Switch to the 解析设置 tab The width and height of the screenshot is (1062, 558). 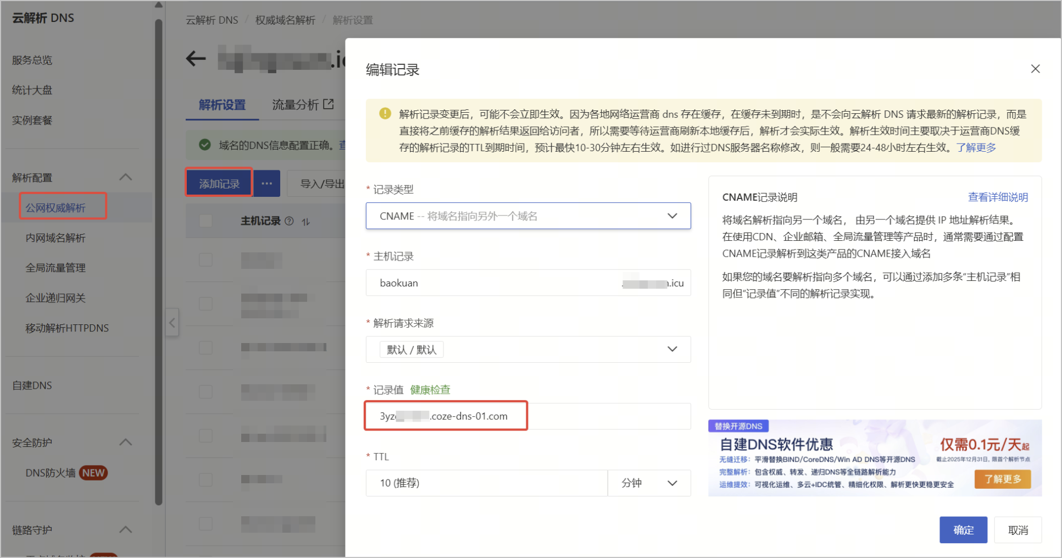[222, 104]
